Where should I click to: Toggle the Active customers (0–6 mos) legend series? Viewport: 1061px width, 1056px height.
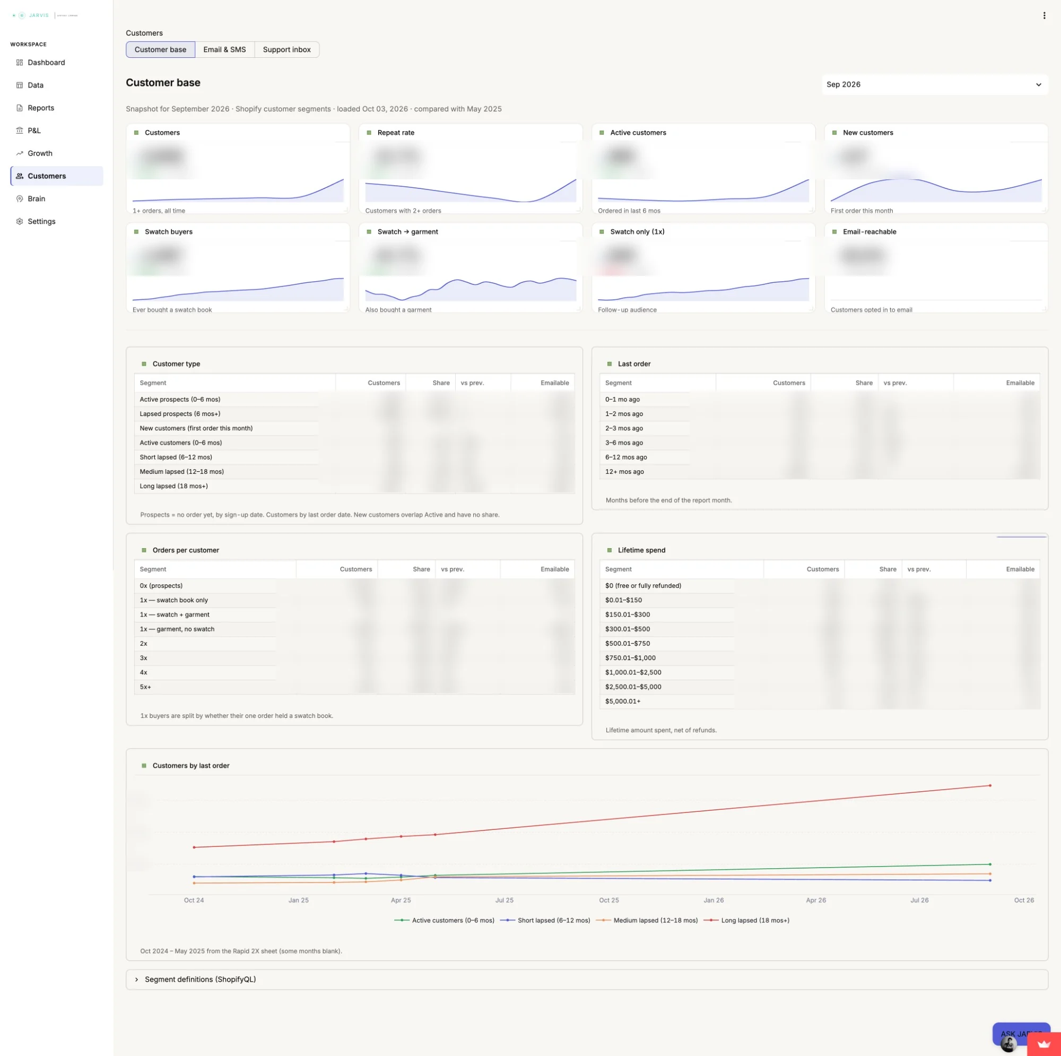click(444, 920)
